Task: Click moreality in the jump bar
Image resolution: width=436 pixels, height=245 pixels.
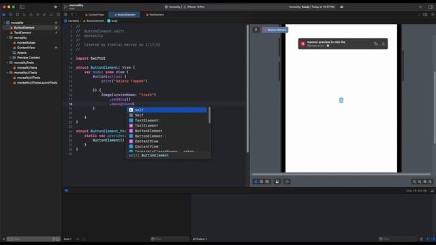Action: click(x=72, y=21)
